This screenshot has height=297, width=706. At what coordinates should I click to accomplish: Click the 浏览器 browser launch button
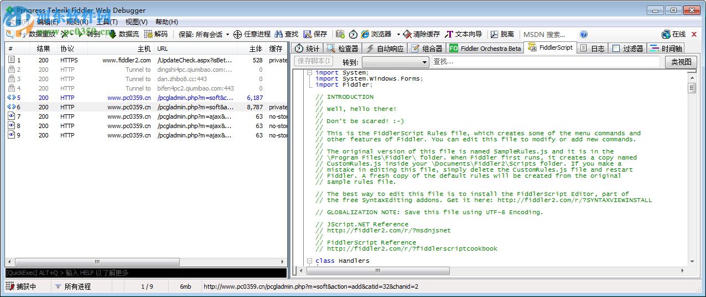(376, 34)
